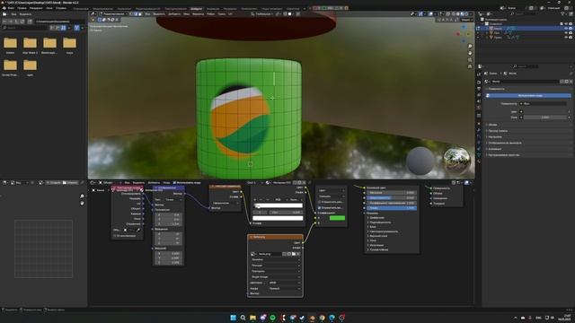Click eyedropper in Texture Coordinate node
The height and width of the screenshot is (323, 575).
pyautogui.click(x=138, y=230)
